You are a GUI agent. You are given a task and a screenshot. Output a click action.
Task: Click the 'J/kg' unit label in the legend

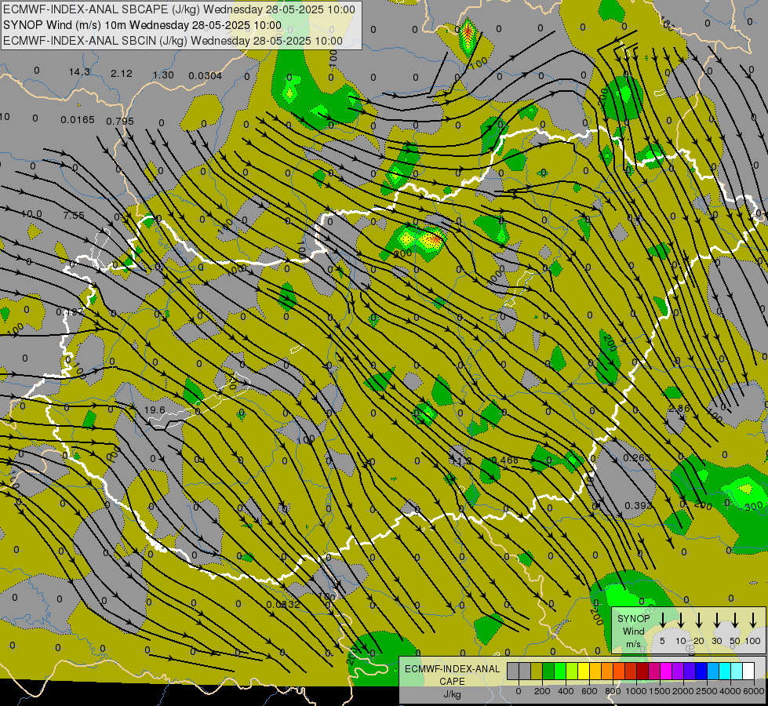pos(452,694)
